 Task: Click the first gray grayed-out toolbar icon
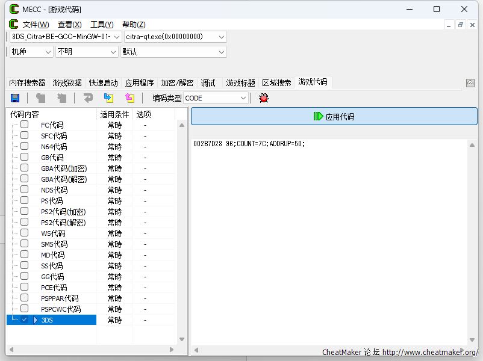41,98
